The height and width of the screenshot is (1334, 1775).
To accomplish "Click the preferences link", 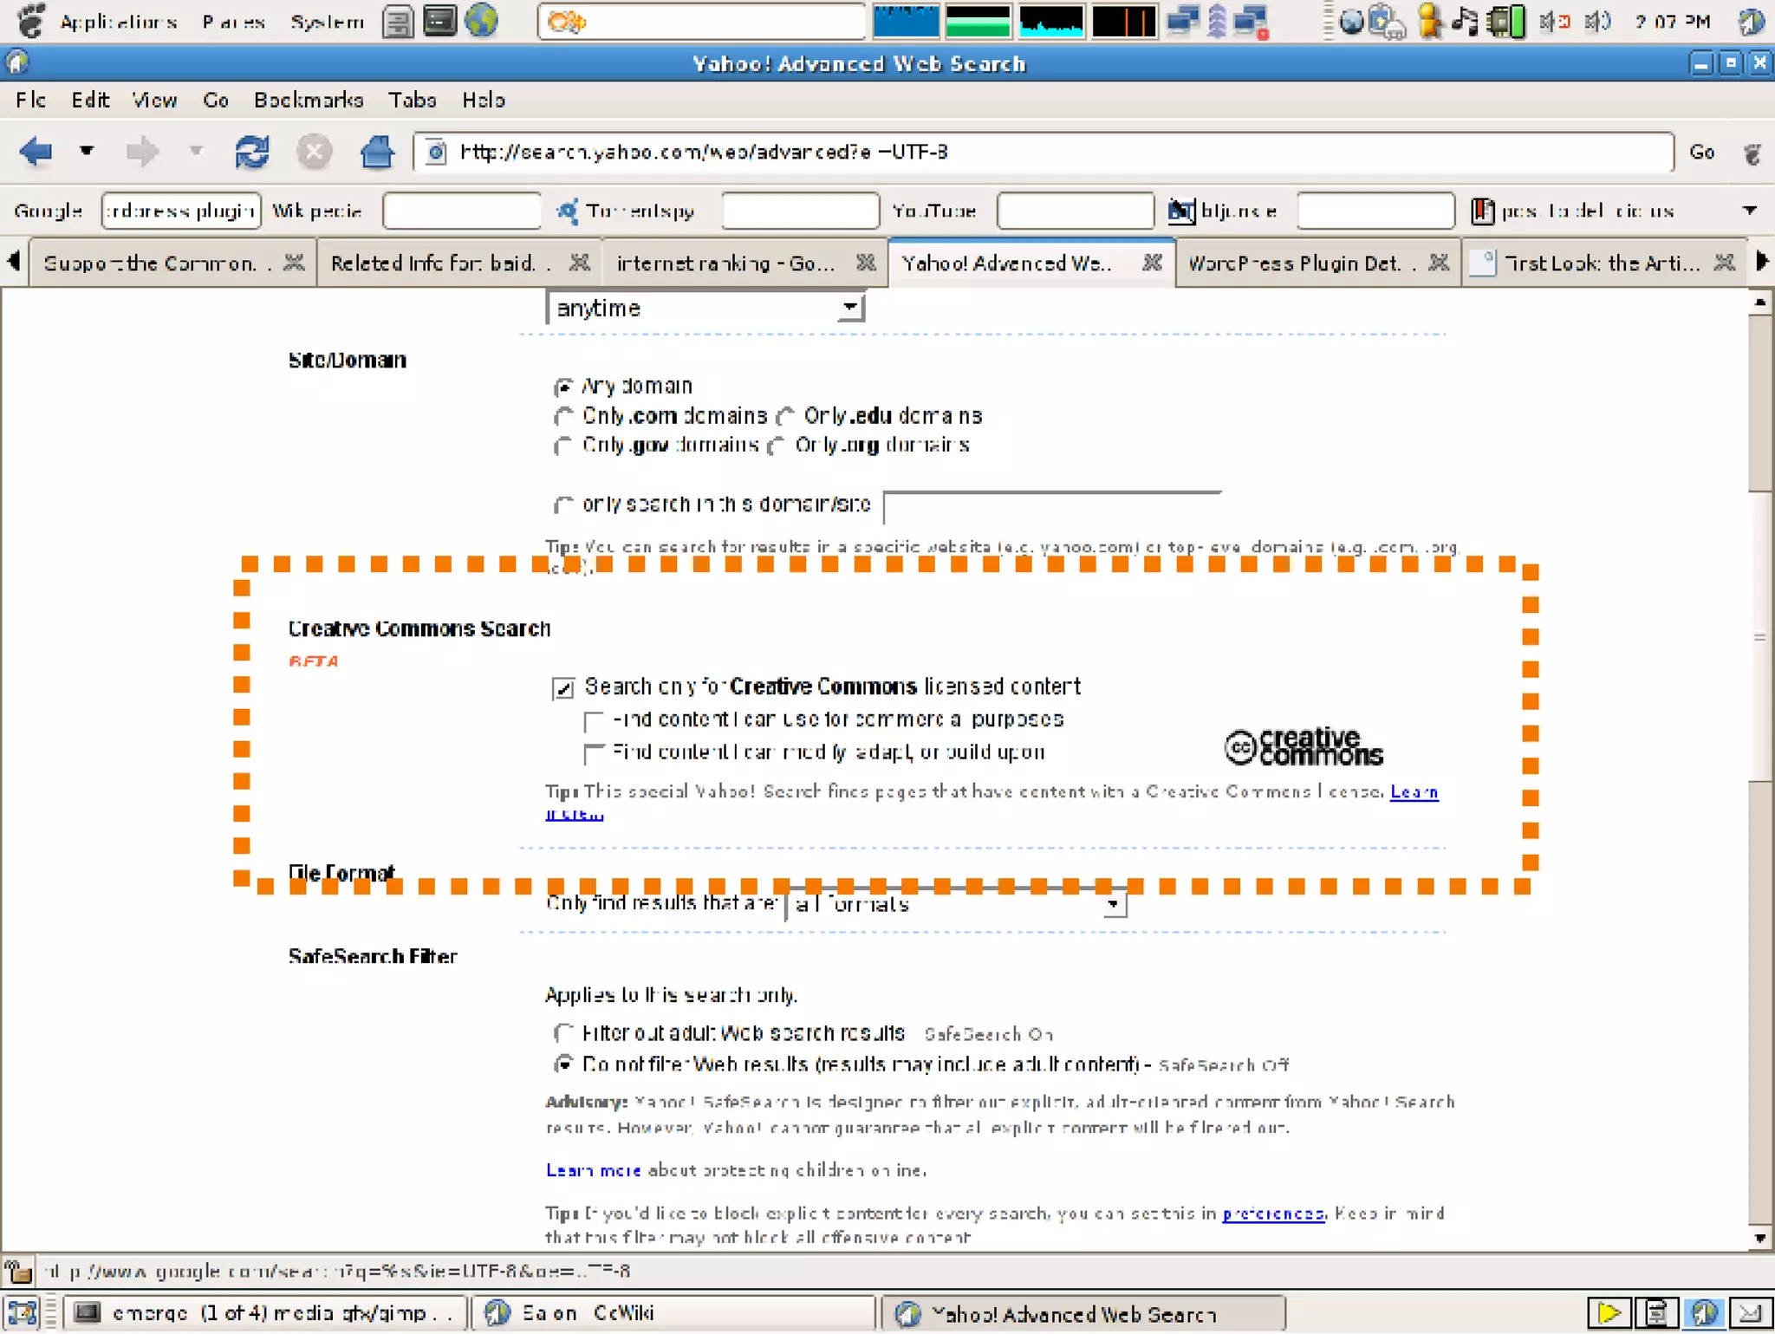I will point(1272,1214).
